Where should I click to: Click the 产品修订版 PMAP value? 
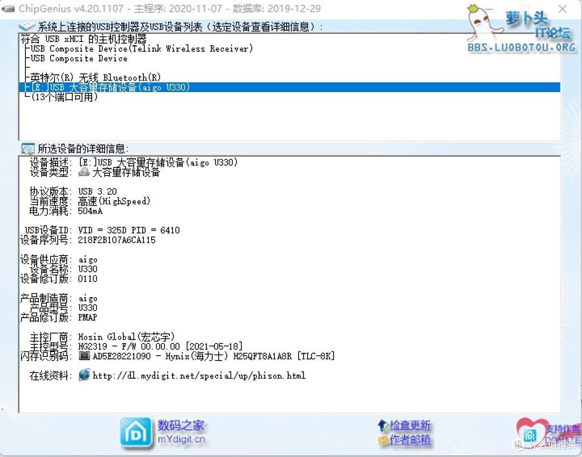coord(88,317)
